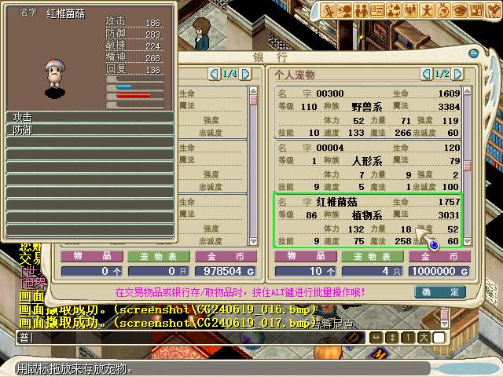Click the chat log scrollbar down arrow
The image size is (503, 377).
[x=444, y=324]
